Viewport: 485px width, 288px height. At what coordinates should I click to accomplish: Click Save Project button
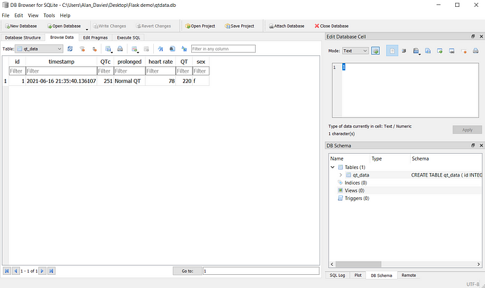tap(240, 26)
